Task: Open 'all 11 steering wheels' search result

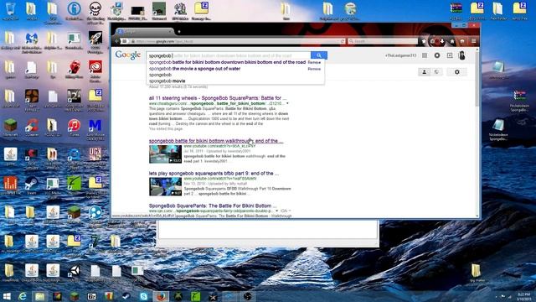Action: coord(218,98)
